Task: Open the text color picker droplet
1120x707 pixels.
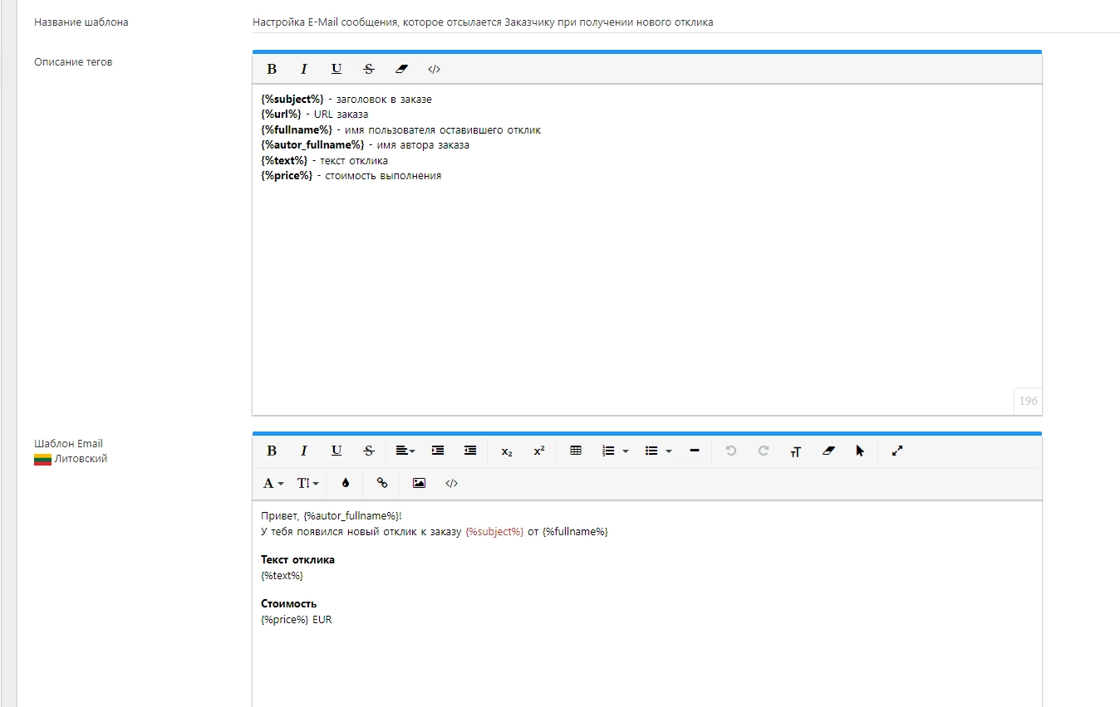Action: pos(346,483)
